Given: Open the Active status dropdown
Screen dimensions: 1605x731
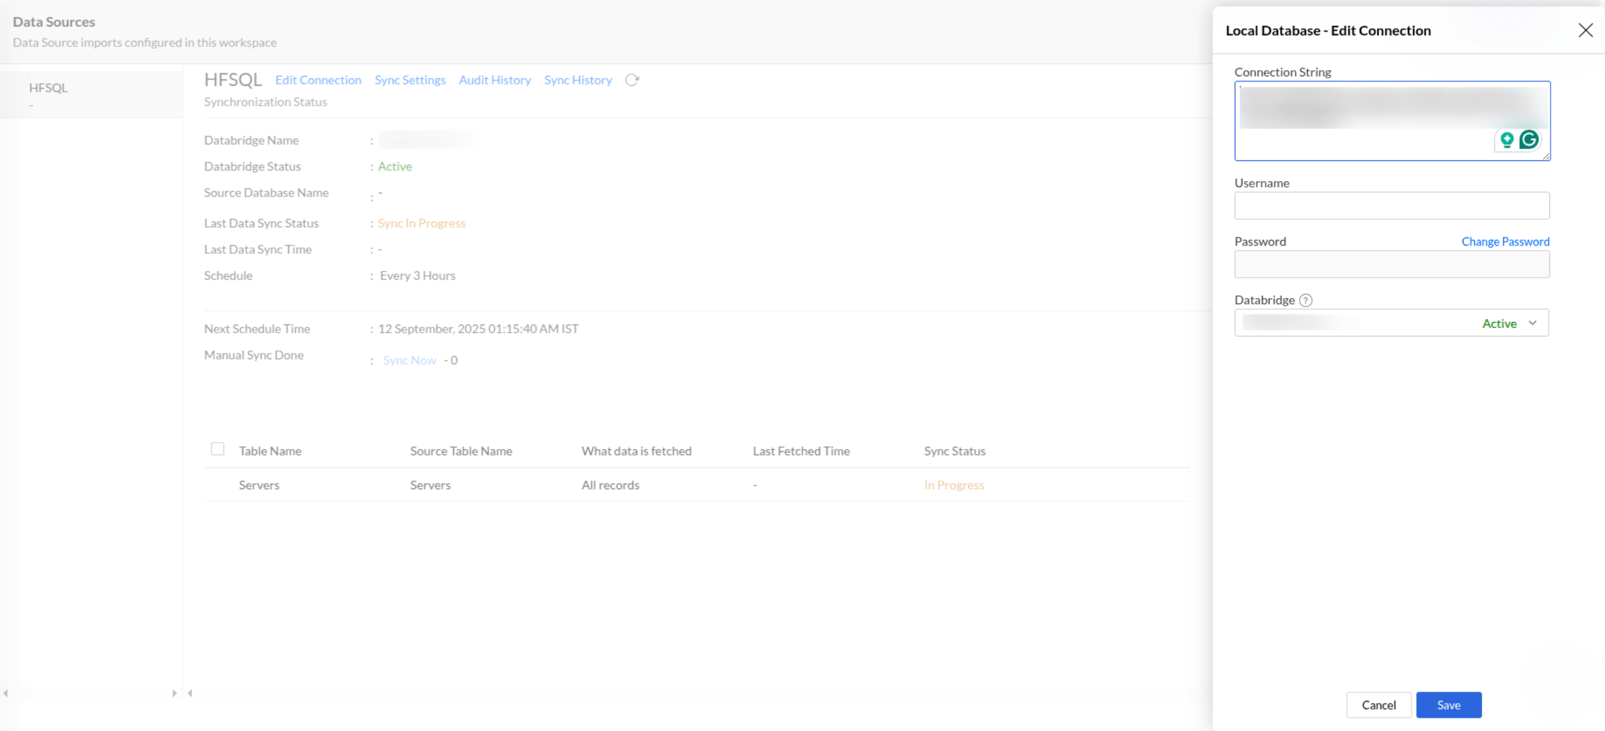Looking at the screenshot, I should point(1532,323).
